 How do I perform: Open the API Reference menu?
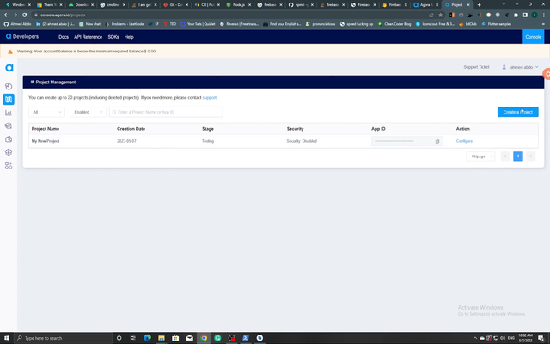pos(88,37)
